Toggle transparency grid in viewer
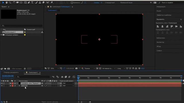Screen dimensions: 184x103 click(100, 68)
